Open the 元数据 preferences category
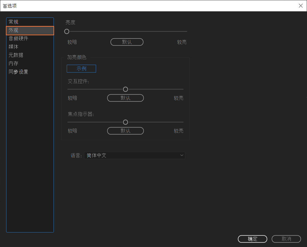This screenshot has height=247, width=307. pos(16,55)
